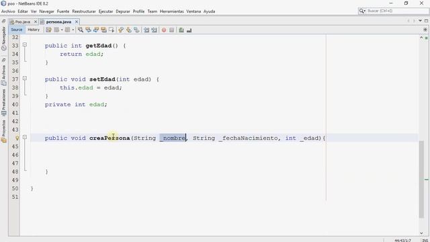Image resolution: width=430 pixels, height=242 pixels.
Task: Open the Forward navigation dropdown arrow
Action: pyautogui.click(x=73, y=30)
